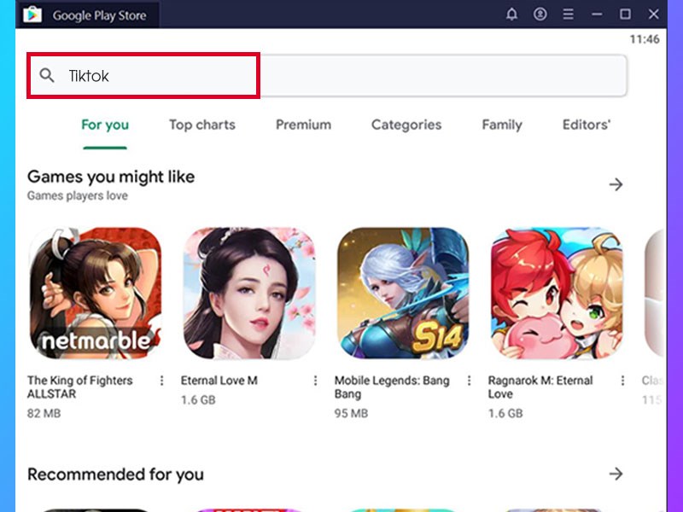Switch to the Family tab
The width and height of the screenshot is (683, 512).
click(501, 125)
